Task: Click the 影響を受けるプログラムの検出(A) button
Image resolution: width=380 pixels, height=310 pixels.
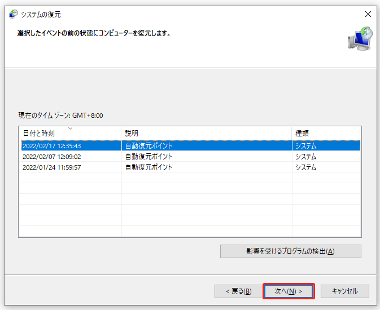Action: click(x=291, y=251)
